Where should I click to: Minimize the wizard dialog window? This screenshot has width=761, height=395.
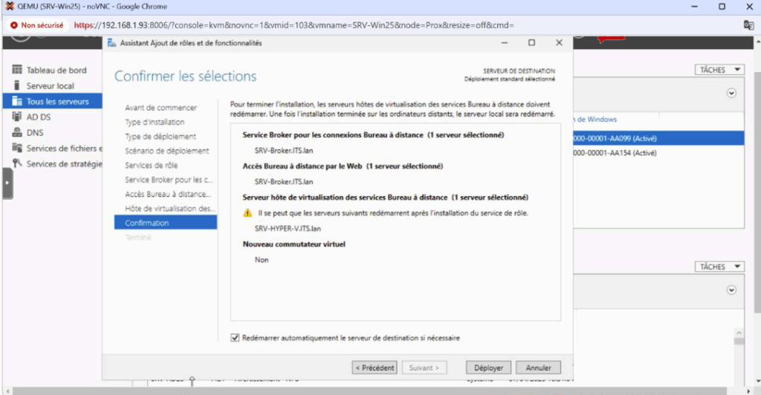505,42
